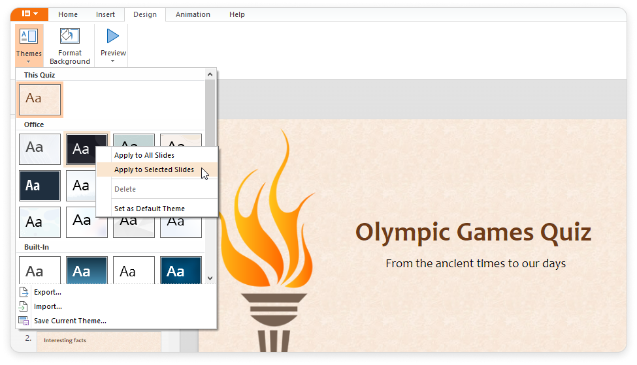Click the Import theme icon
Image resolution: width=637 pixels, height=365 pixels.
[24, 306]
